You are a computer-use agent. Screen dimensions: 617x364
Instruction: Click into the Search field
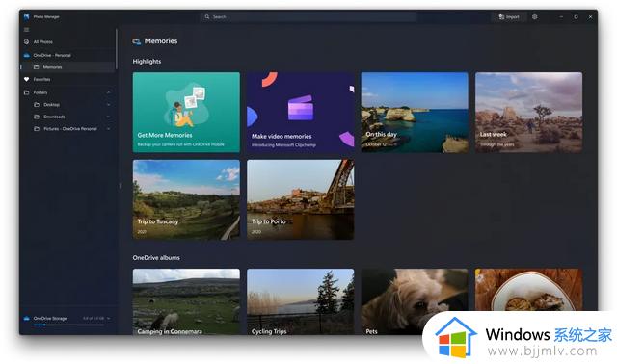click(308, 17)
